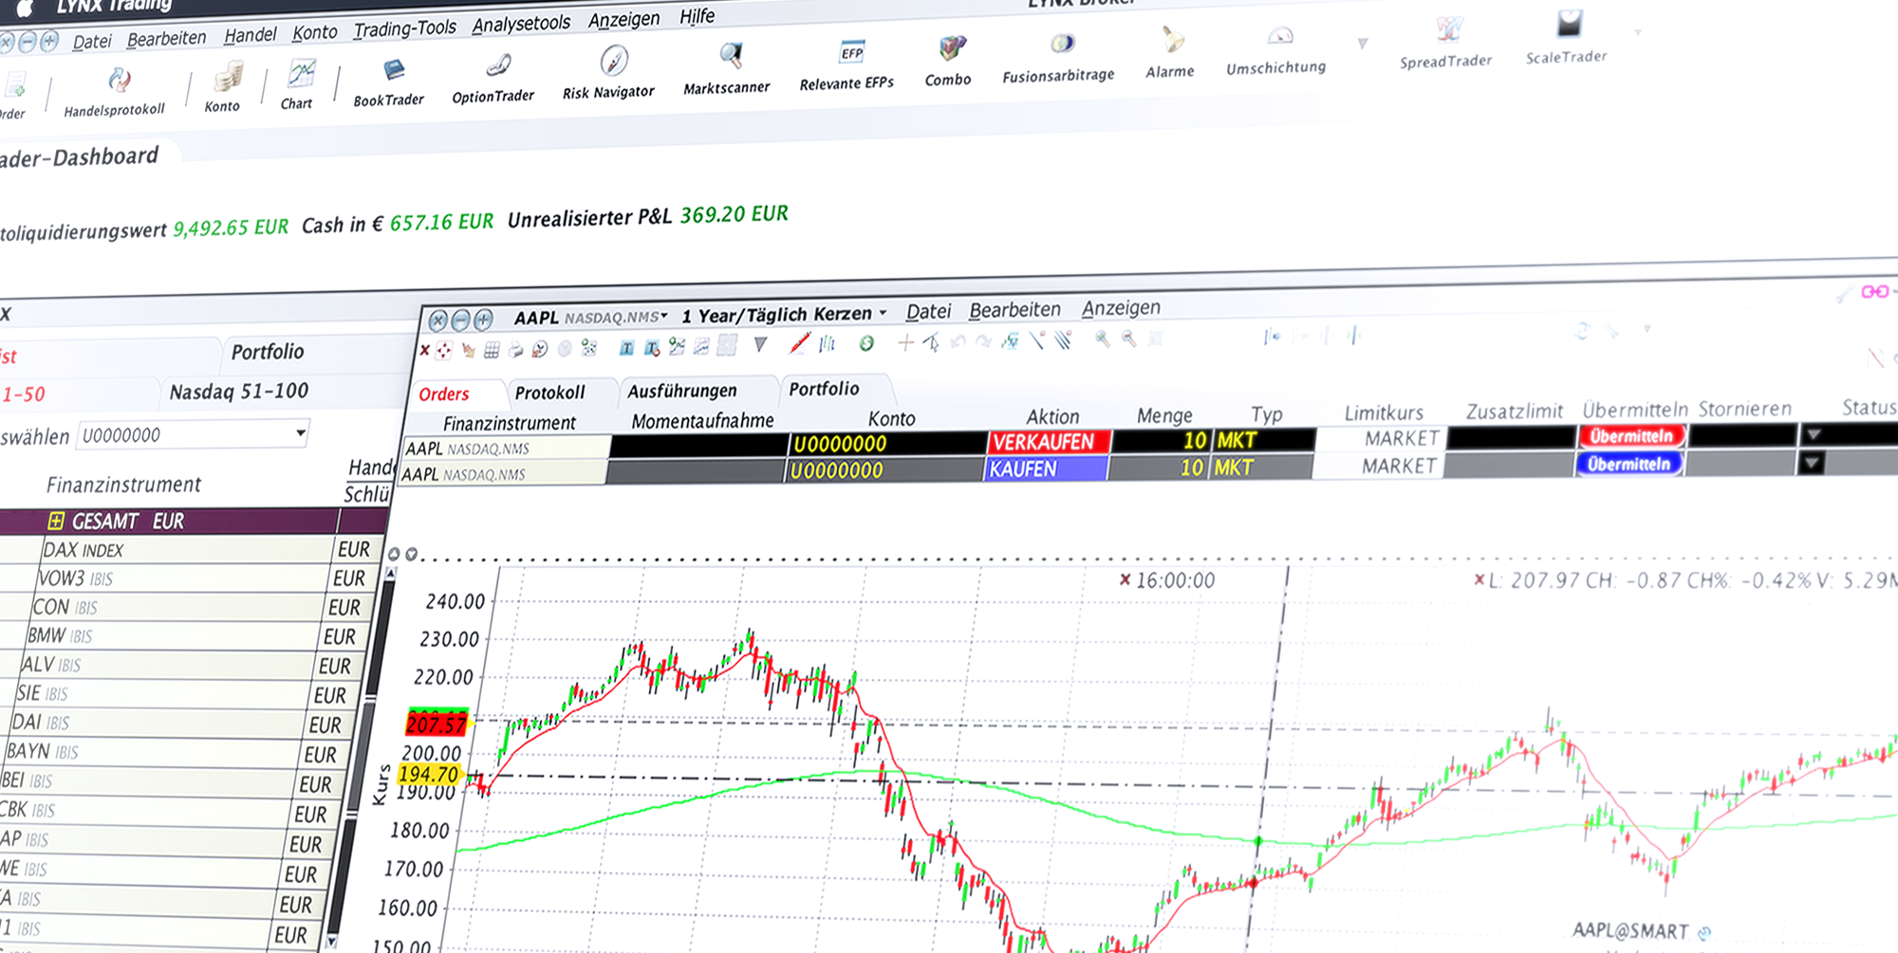The width and height of the screenshot is (1898, 953).
Task: Click the green refresh icon in chart toolbar
Action: coord(866,343)
